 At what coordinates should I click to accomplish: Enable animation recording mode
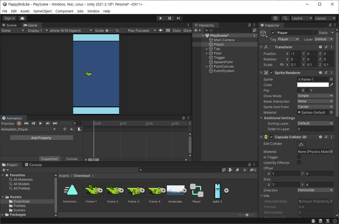(19, 124)
